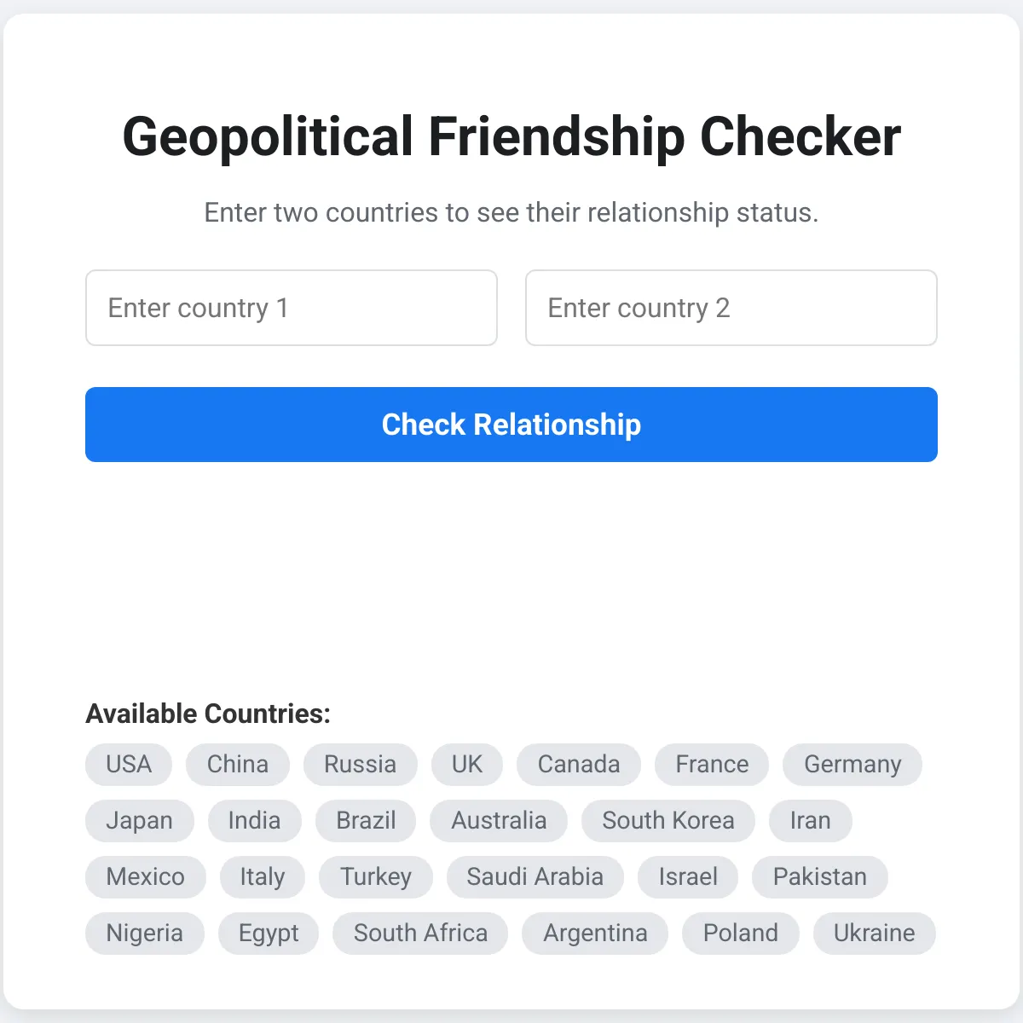This screenshot has width=1023, height=1023.
Task: Select the Nigeria chip
Action: pos(145,933)
